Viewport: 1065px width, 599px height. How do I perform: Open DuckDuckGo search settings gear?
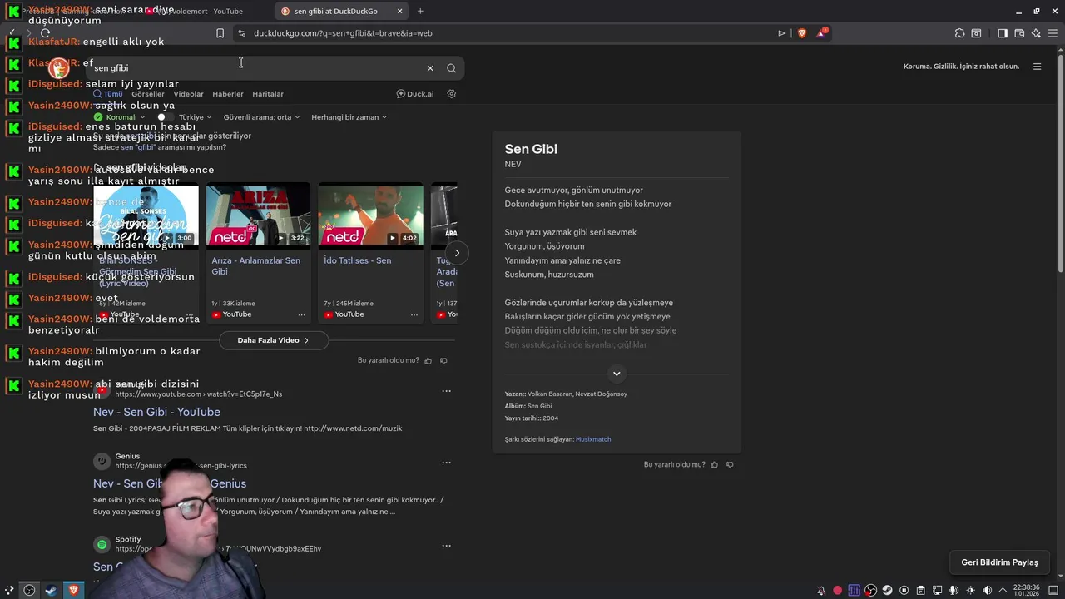point(452,94)
